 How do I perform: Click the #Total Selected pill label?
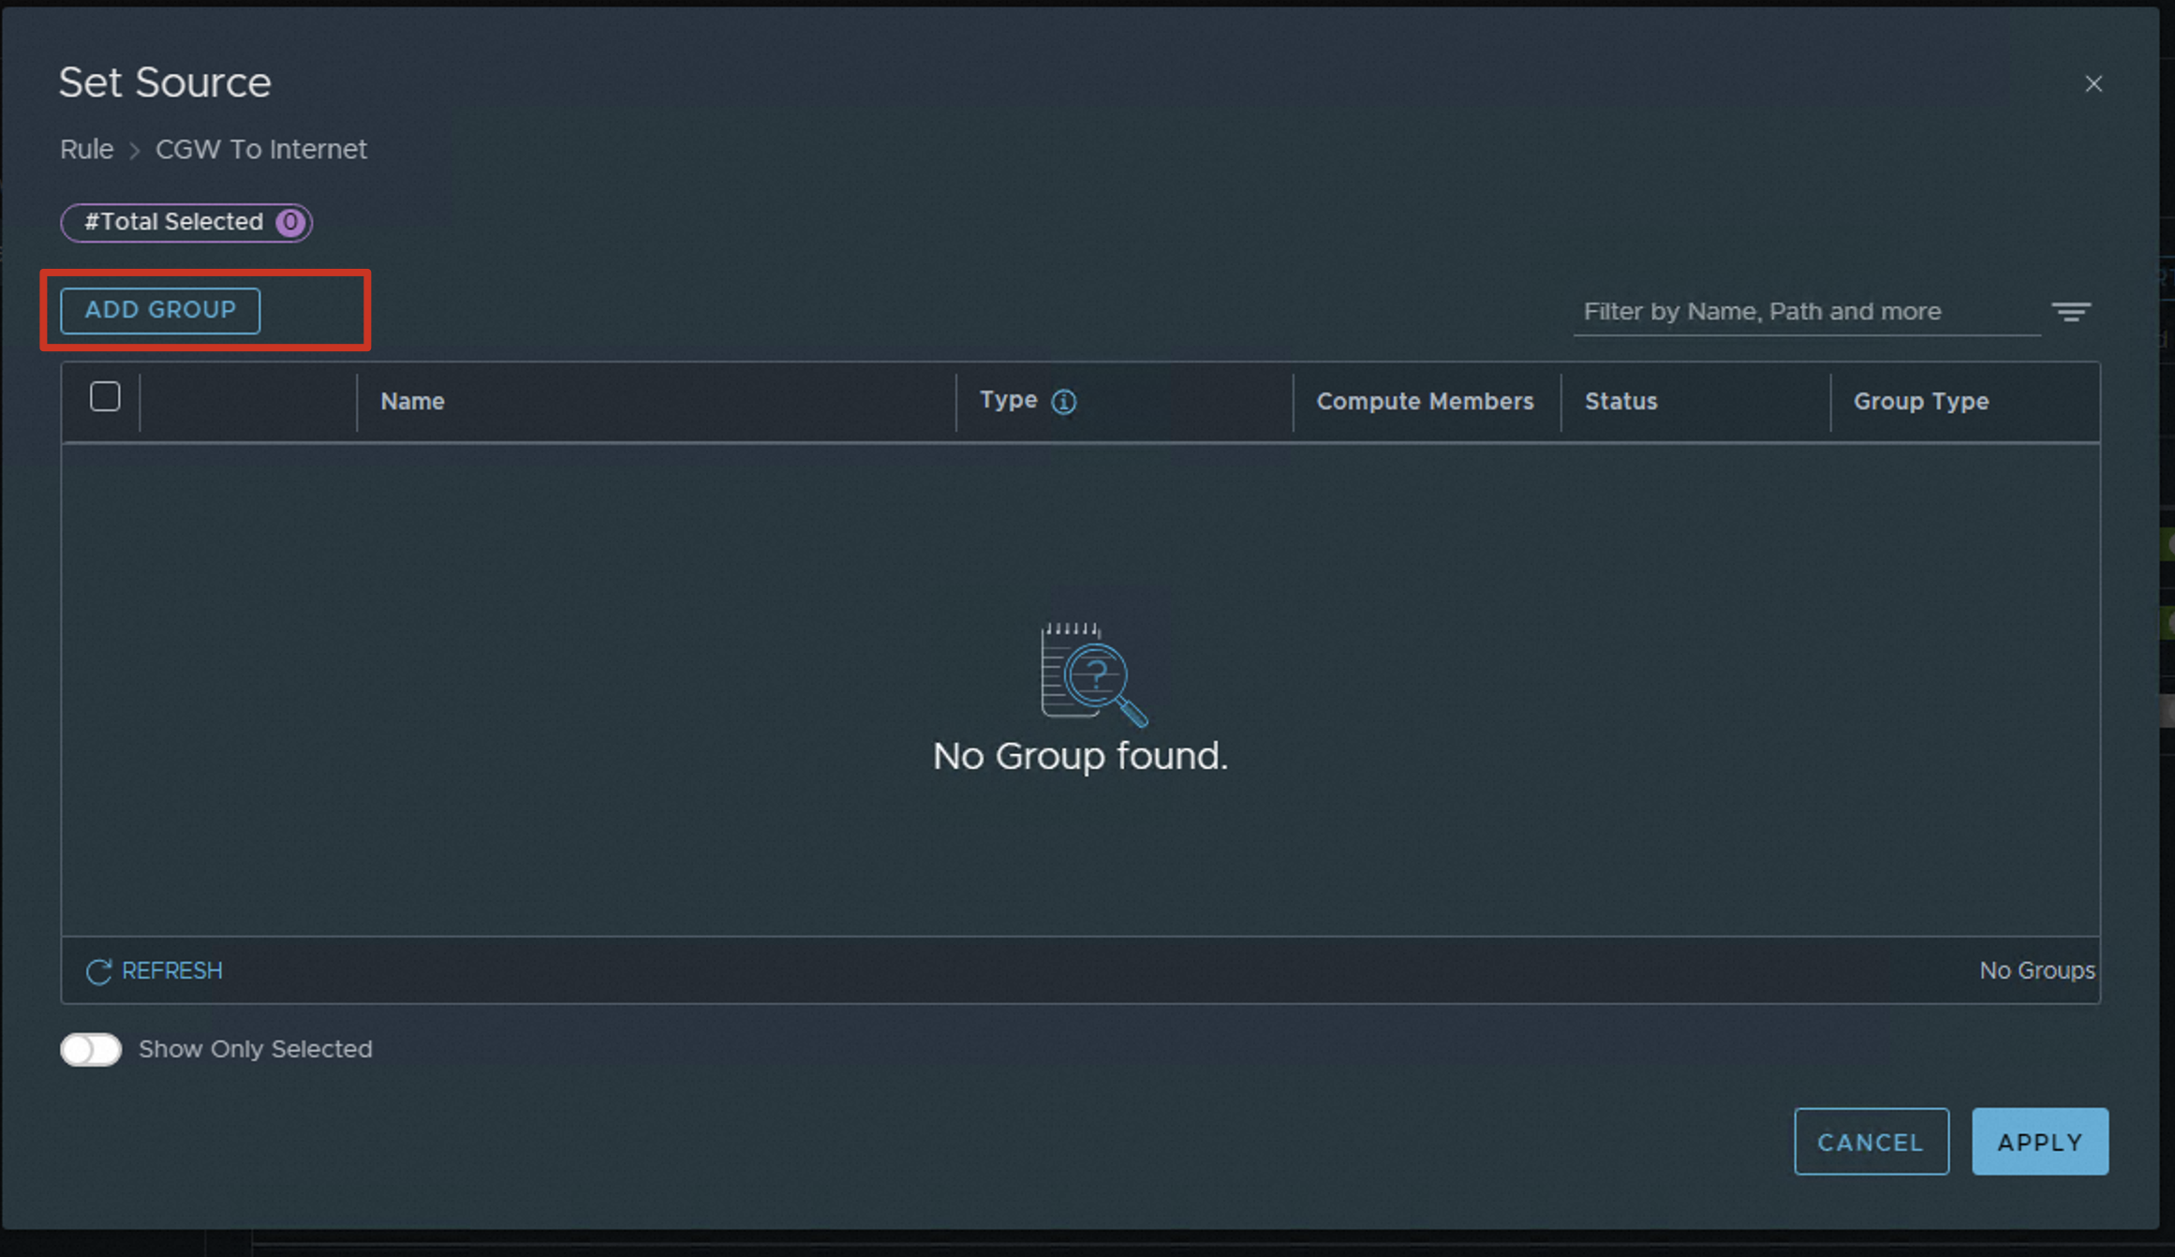pyautogui.click(x=174, y=222)
